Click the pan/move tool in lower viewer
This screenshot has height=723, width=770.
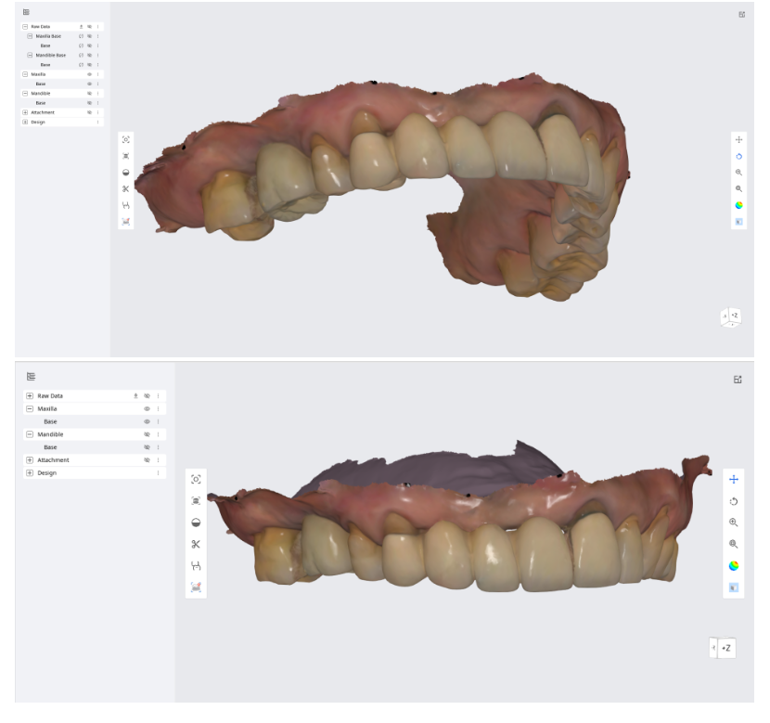coord(734,480)
